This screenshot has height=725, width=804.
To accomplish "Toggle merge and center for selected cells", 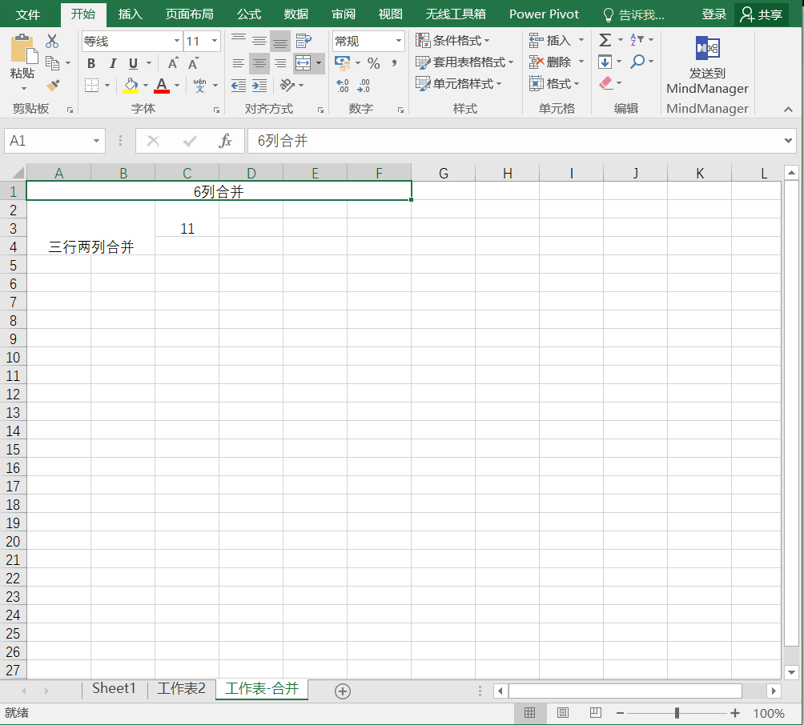I will pyautogui.click(x=304, y=62).
